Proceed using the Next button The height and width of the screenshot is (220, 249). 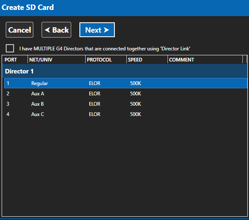[97, 30]
